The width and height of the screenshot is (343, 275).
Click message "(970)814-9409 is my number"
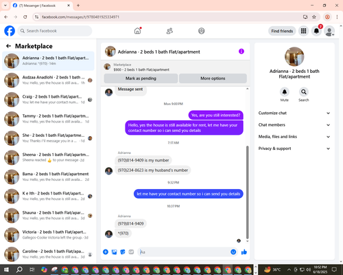tap(143, 160)
